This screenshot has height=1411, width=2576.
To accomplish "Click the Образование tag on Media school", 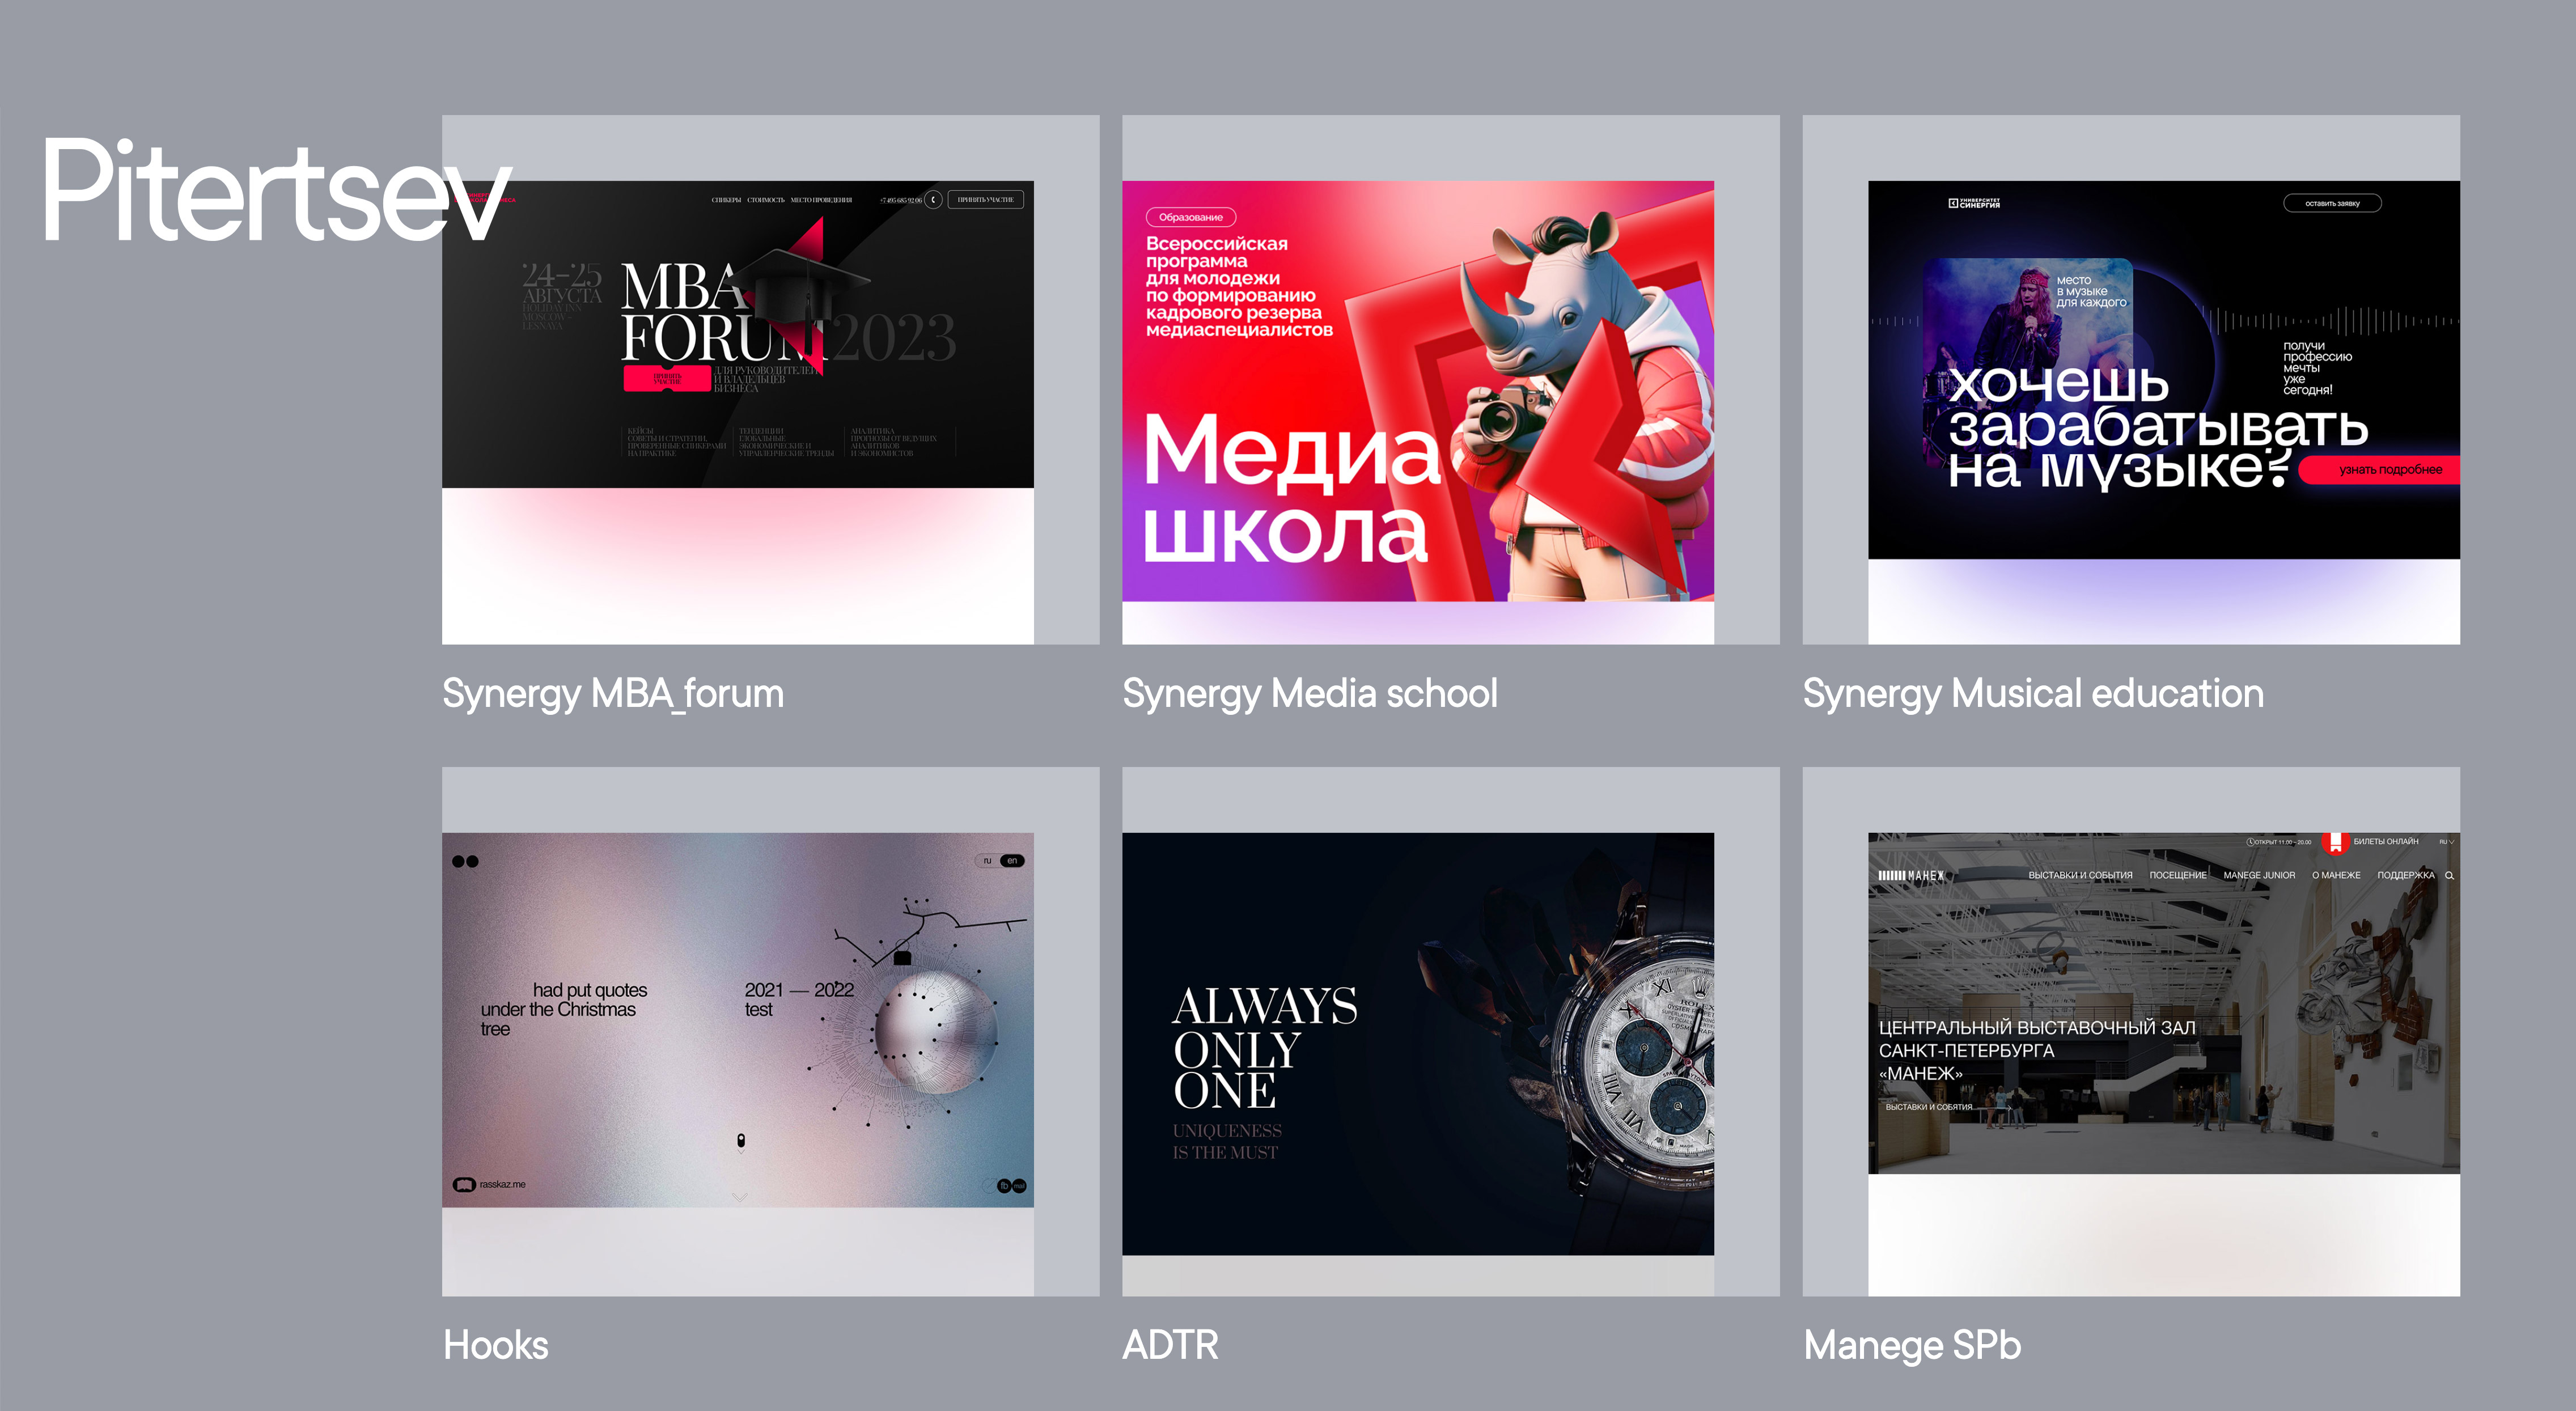I will click(x=1191, y=217).
